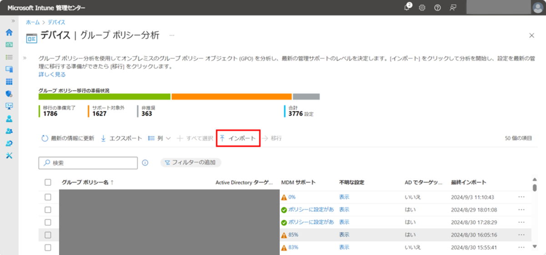Viewport: 546px width, 255px height.
Task: Open row menu for 2024/9/3 11:10:43 entry
Action: pyautogui.click(x=521, y=197)
